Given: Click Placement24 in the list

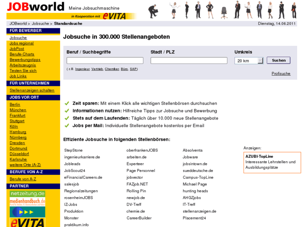Looking at the screenshot, I should (194, 218).
